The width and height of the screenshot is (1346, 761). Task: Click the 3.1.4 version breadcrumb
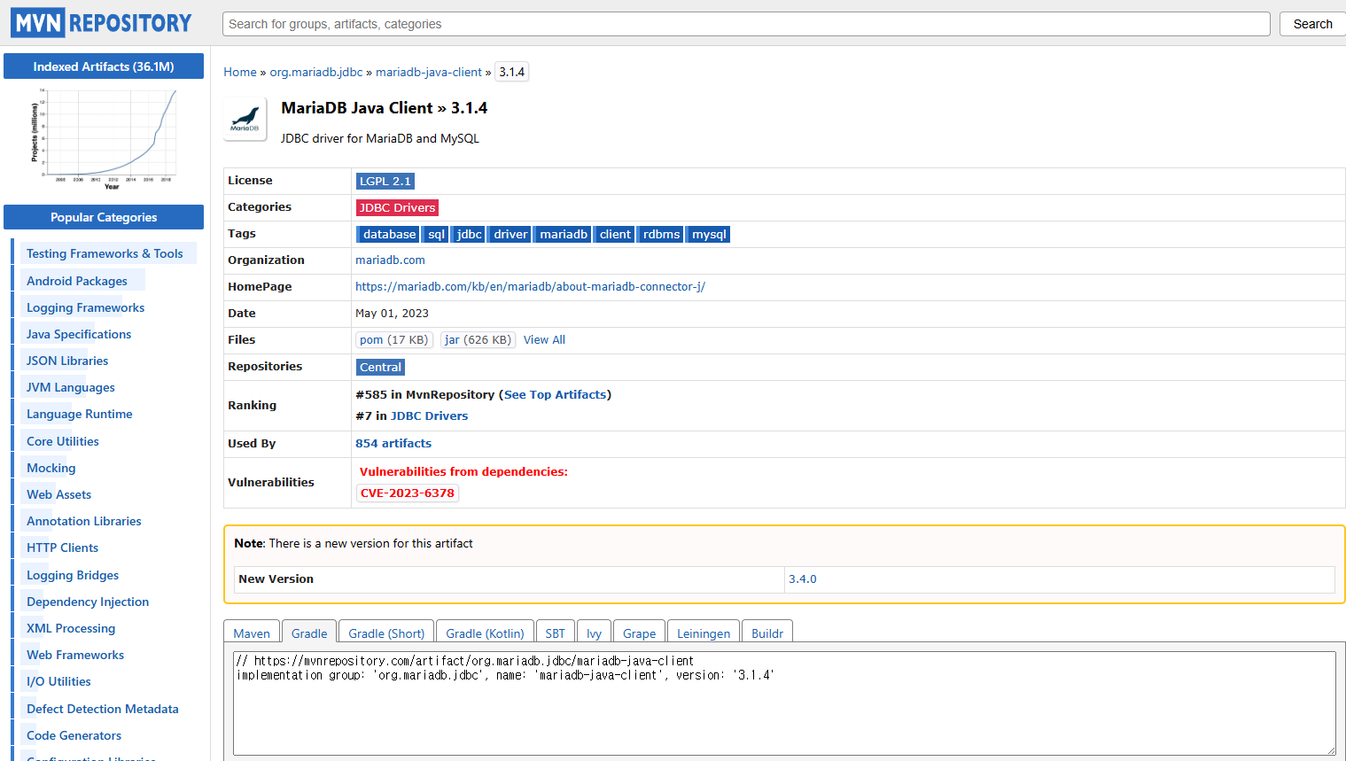pyautogui.click(x=512, y=72)
